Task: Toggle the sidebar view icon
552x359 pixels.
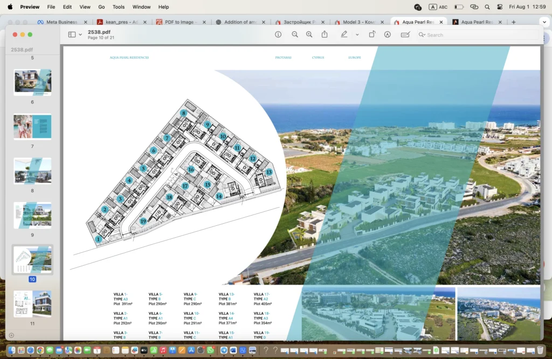Action: click(72, 34)
